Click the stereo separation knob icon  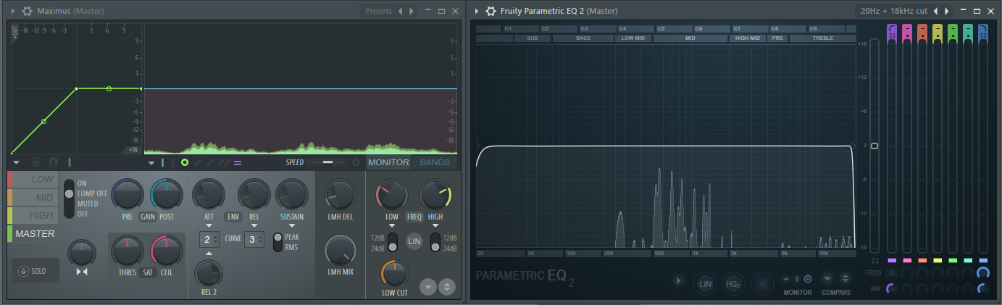click(82, 272)
